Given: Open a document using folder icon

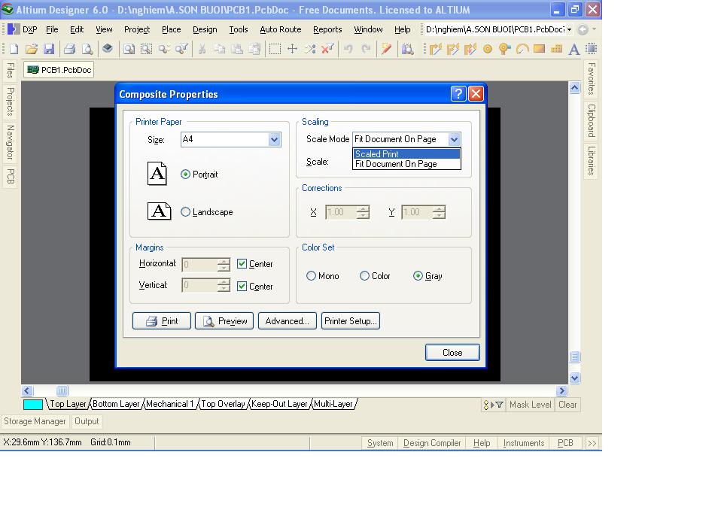Looking at the screenshot, I should coord(31,49).
